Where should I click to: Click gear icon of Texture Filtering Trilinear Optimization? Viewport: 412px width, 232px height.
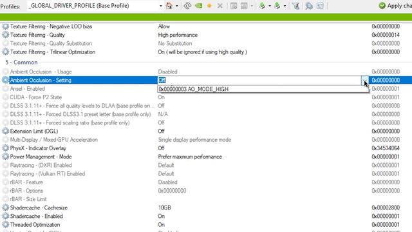point(5,52)
